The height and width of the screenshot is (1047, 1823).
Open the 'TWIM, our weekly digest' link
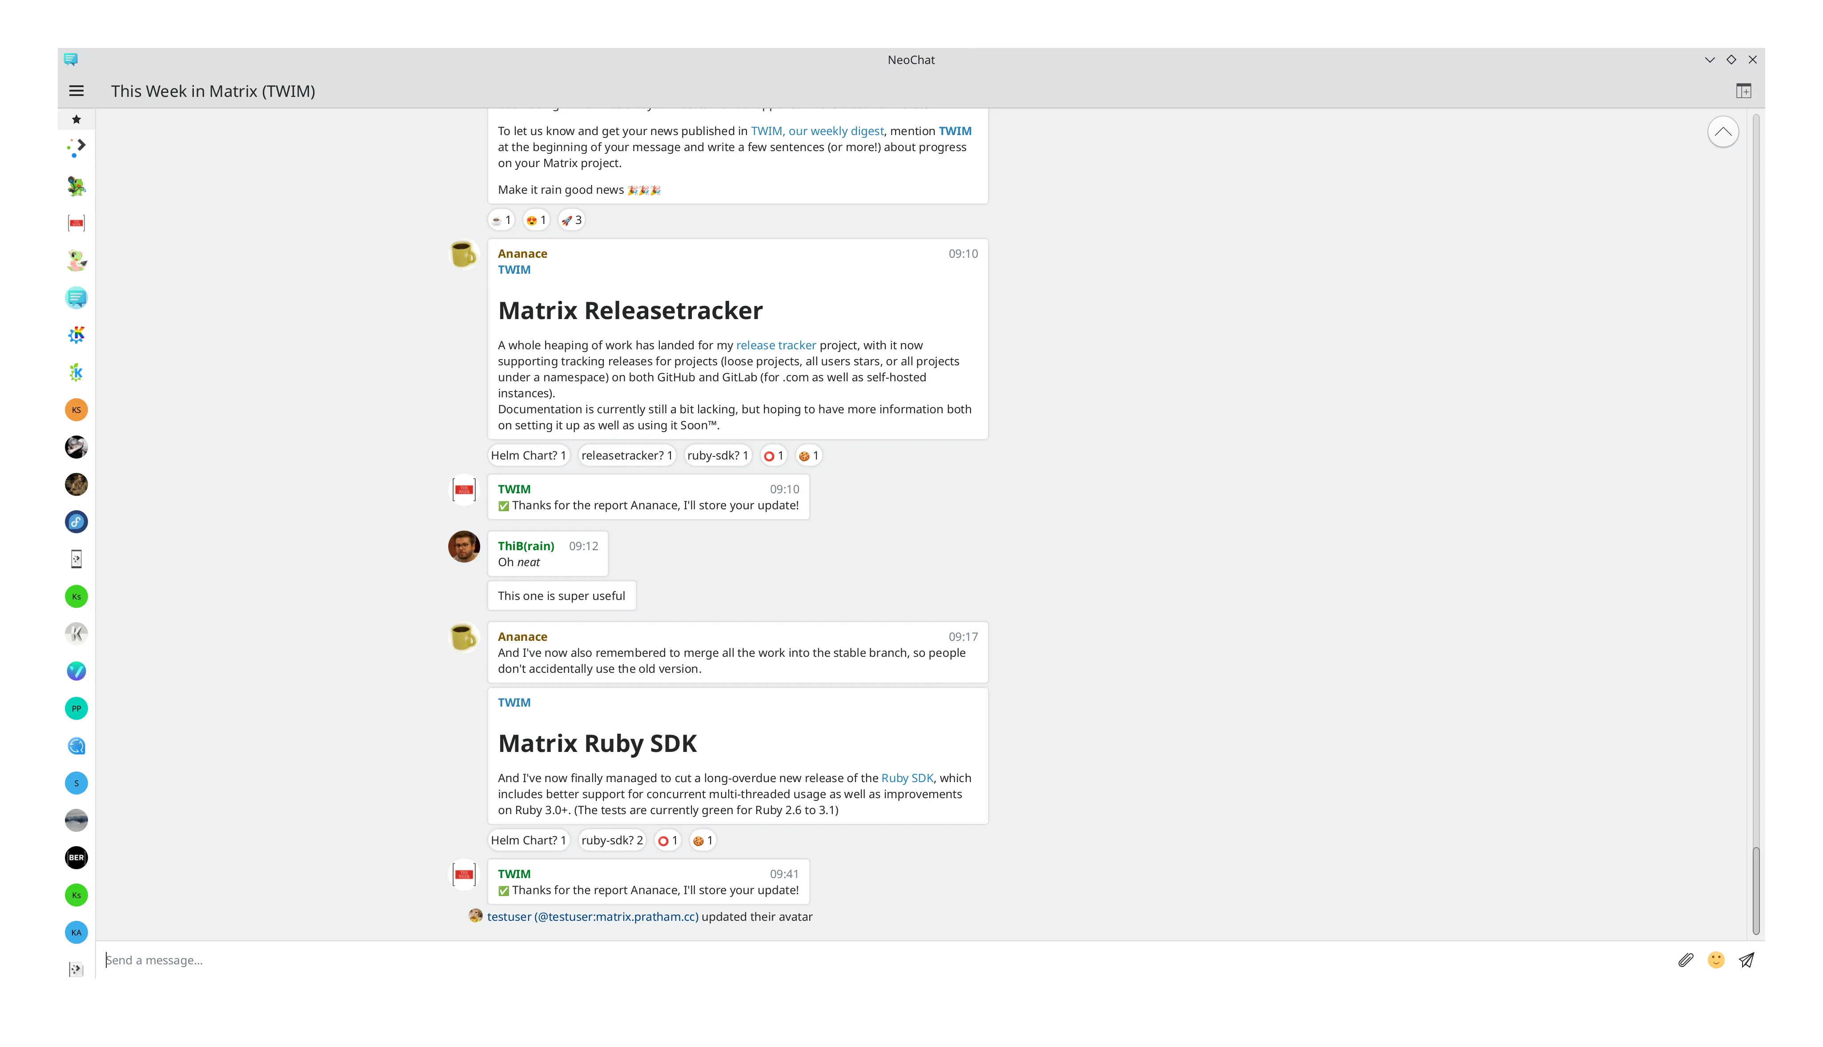tap(817, 131)
